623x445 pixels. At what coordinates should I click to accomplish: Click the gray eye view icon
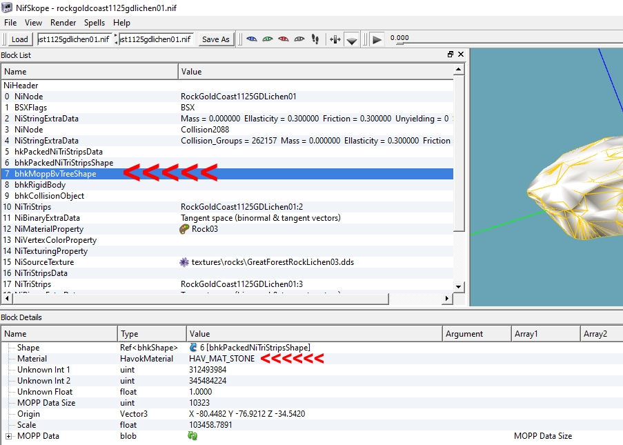click(299, 39)
